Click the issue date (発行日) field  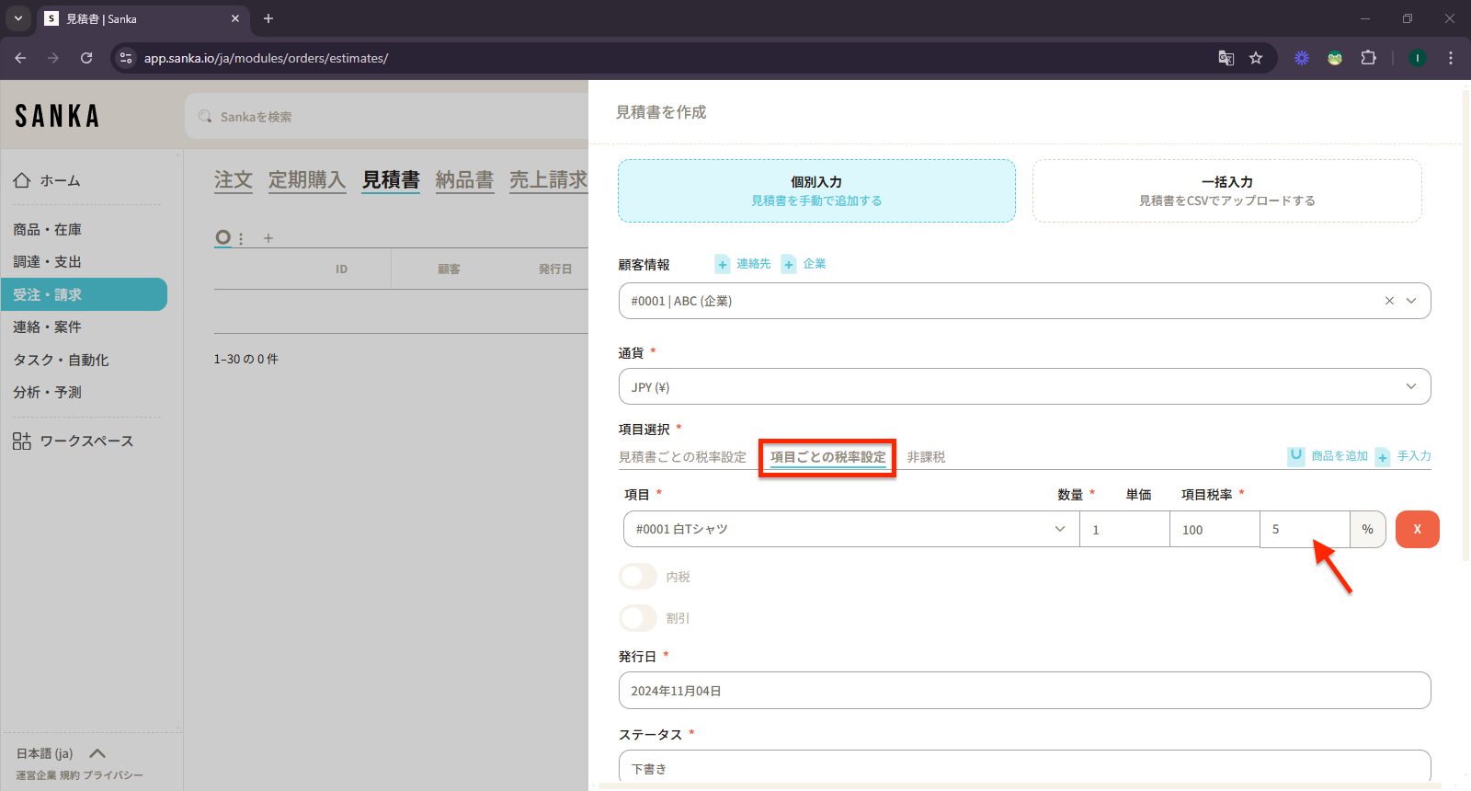click(1024, 691)
